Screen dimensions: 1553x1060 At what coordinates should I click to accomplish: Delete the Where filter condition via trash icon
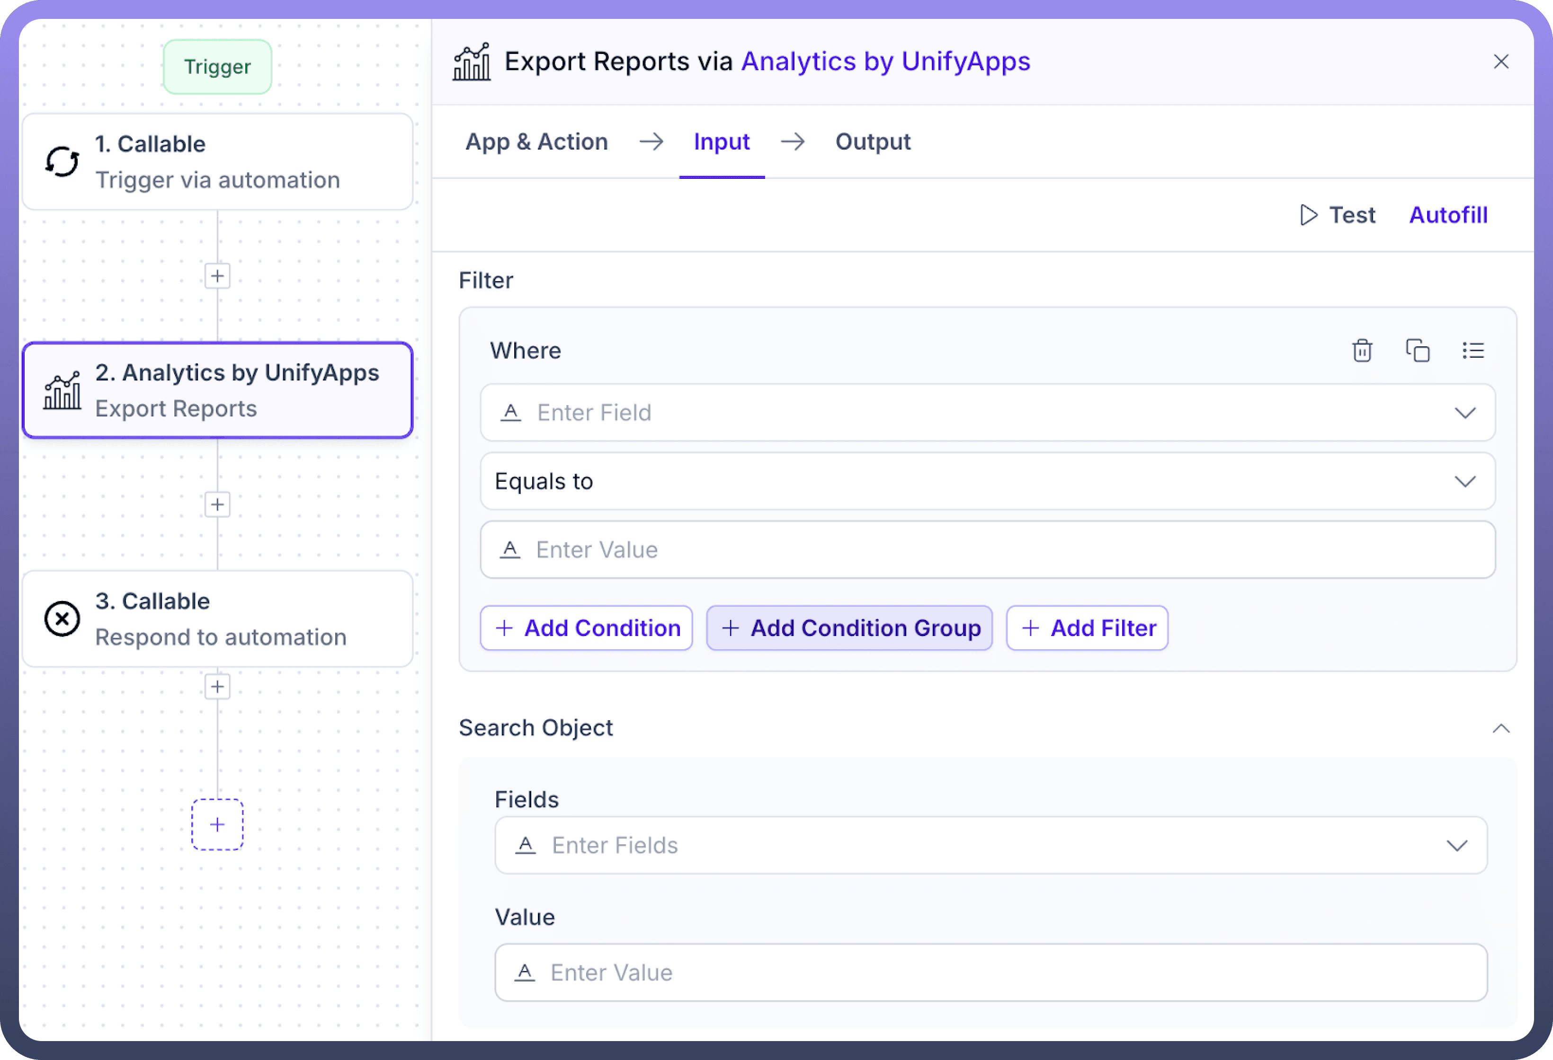(1362, 351)
